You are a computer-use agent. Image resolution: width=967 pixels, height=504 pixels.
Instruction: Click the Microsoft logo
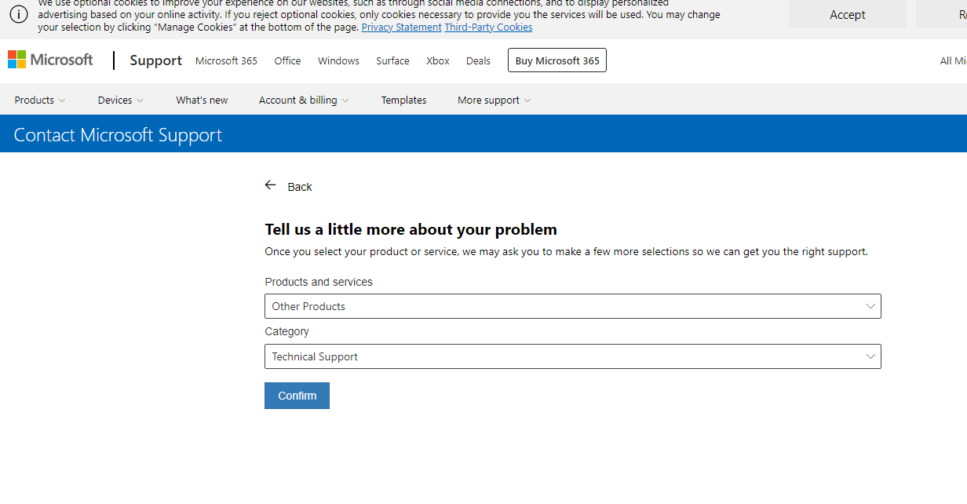(50, 60)
